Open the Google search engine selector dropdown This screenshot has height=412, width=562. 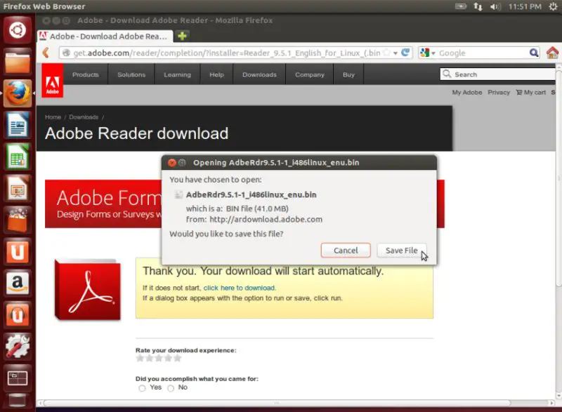[428, 53]
